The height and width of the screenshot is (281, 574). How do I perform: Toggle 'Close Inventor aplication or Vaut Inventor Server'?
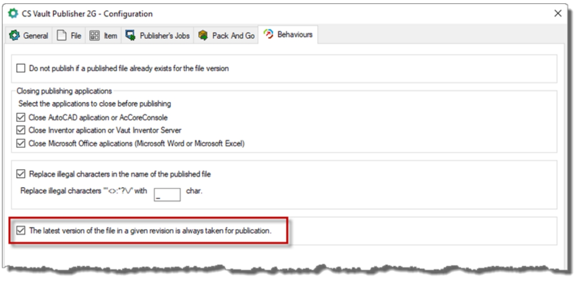(x=20, y=131)
